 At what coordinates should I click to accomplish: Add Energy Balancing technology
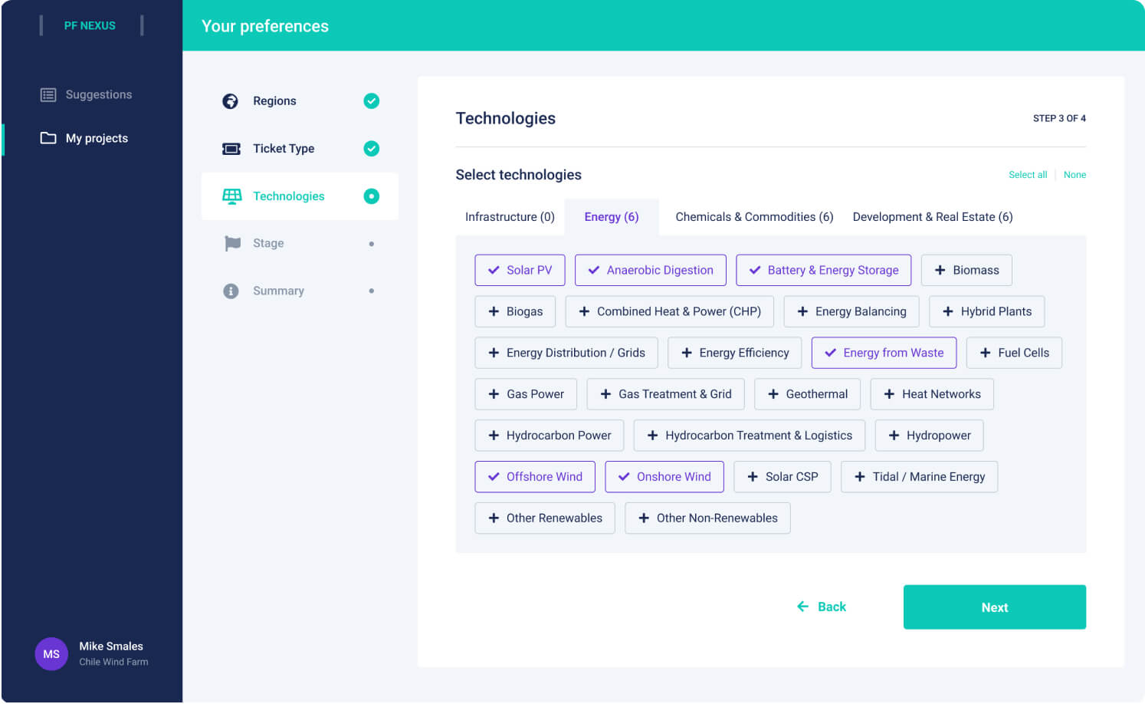point(851,311)
